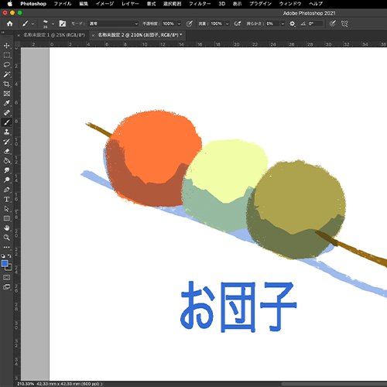Click the brush angle field
The height and width of the screenshot is (387, 387).
point(315,24)
